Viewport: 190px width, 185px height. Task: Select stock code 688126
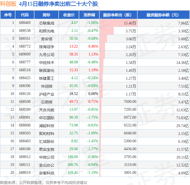pos(25,94)
